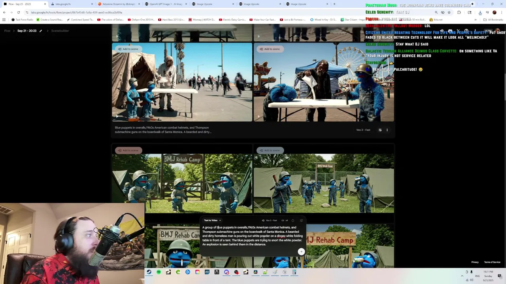Viewport: 506px width, 284px height.
Task: Add the tent boardwalk clip to scene
Action: pos(128,49)
